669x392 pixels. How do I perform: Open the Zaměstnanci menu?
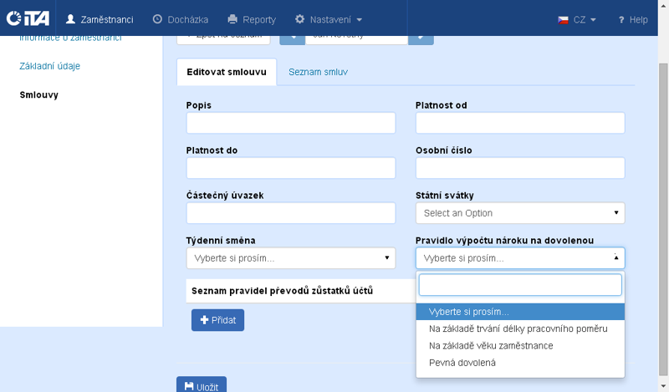pos(100,18)
